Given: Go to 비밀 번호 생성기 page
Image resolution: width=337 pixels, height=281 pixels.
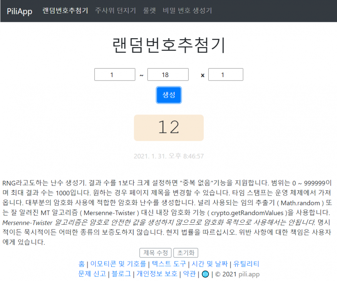Looking at the screenshot, I should pyautogui.click(x=187, y=10).
